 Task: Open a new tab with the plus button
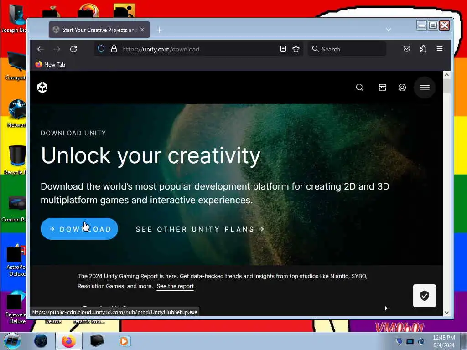coord(160,30)
